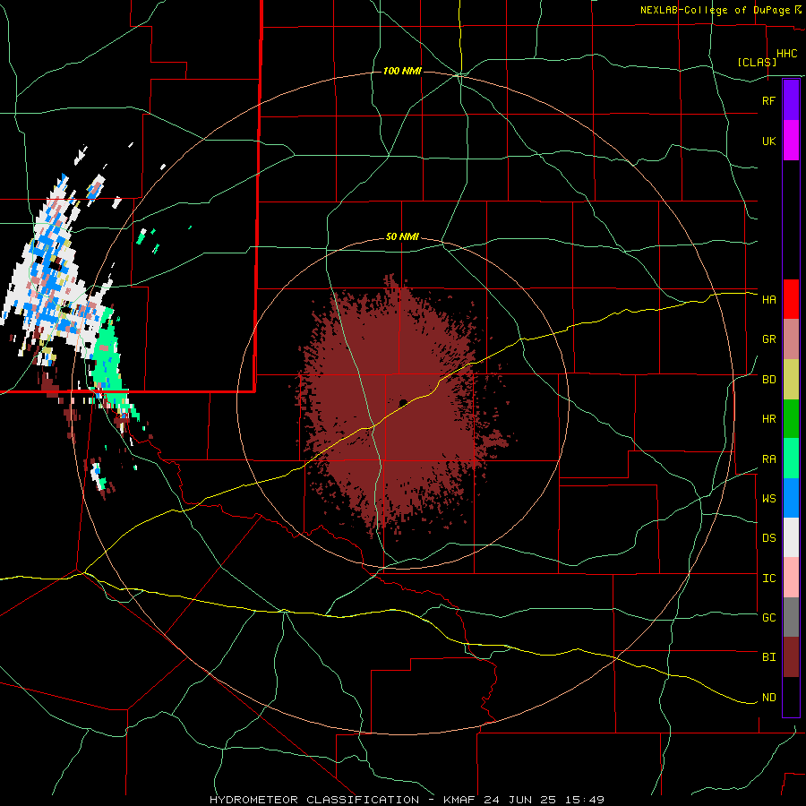Screen dimensions: 806x806
Task: Click the 'NEXLAB-College of DuPage' credit text
Action: [715, 10]
